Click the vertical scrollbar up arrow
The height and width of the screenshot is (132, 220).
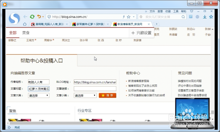click(x=213, y=29)
